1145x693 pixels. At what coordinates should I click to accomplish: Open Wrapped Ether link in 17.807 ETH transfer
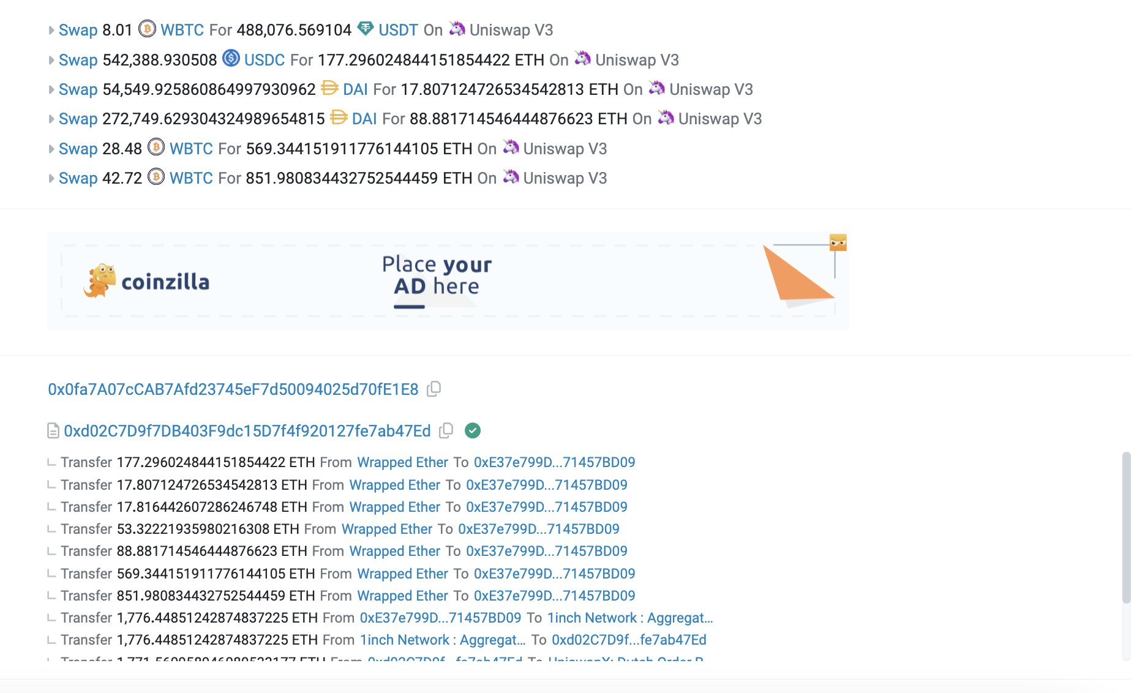tap(394, 485)
